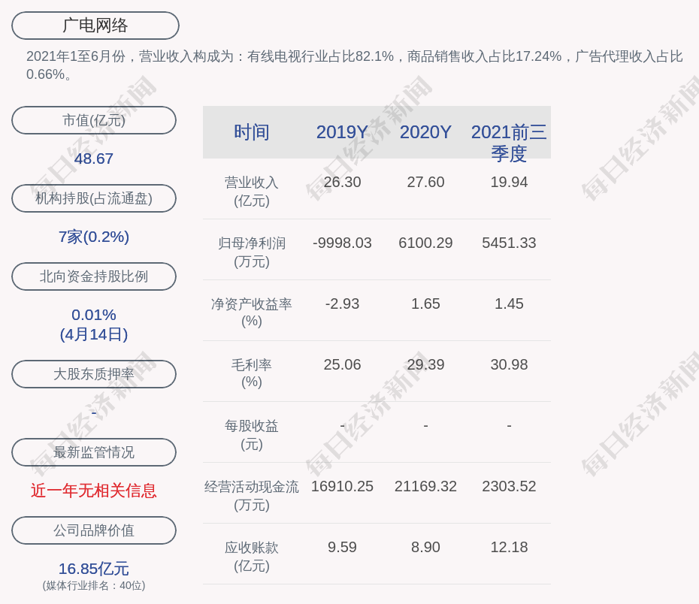Click the 2019Y column header
Image resolution: width=699 pixels, height=604 pixels.
point(342,132)
